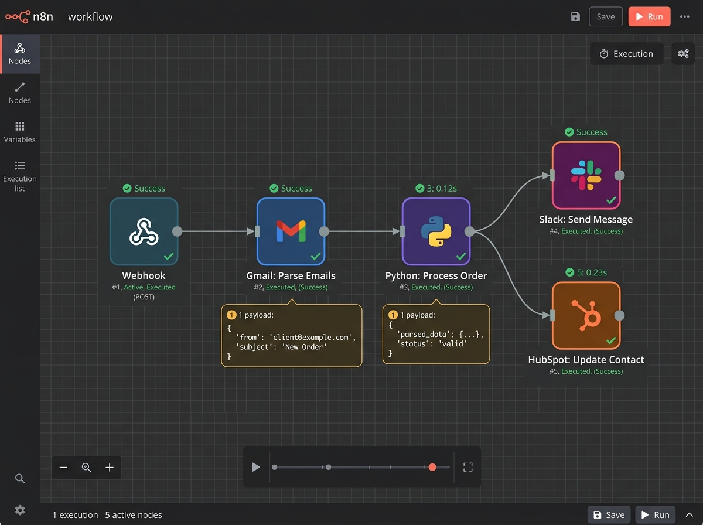Expand the bottom panel with the chevron
The width and height of the screenshot is (703, 525).
click(x=690, y=514)
